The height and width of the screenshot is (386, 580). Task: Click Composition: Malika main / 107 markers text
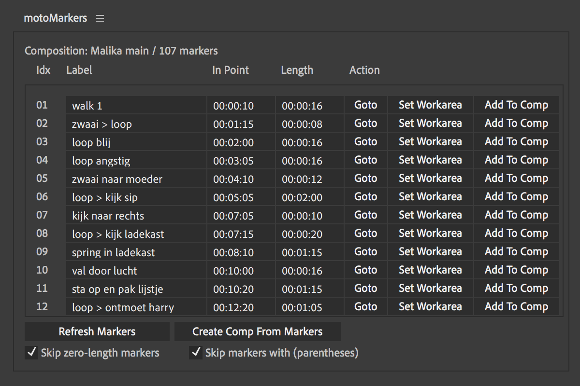tap(121, 51)
